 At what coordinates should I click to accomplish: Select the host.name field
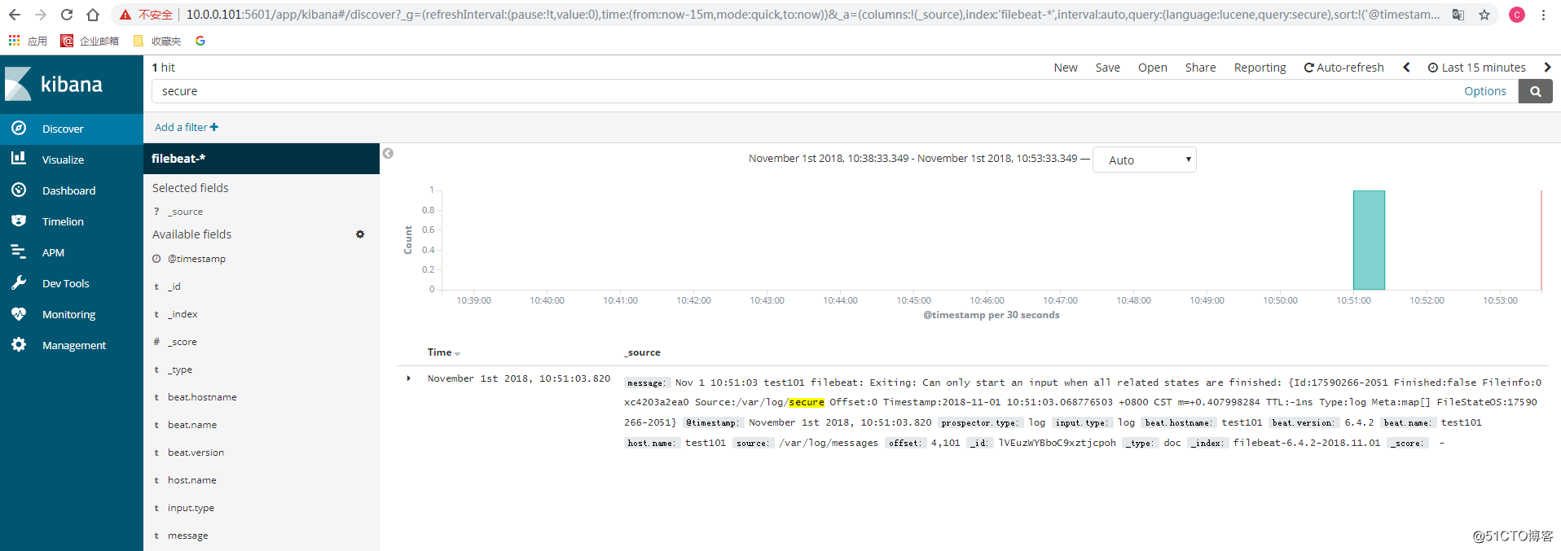[192, 480]
